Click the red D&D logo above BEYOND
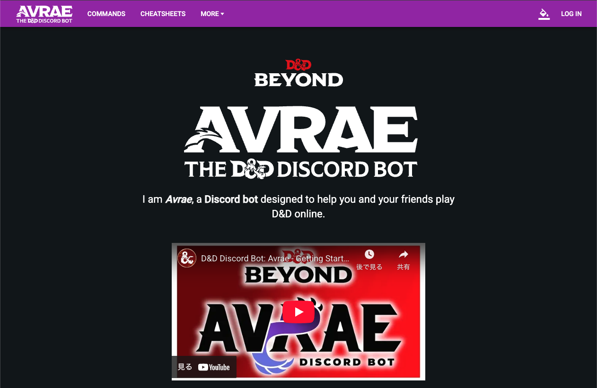Screen dimensions: 597x388 click(x=298, y=65)
